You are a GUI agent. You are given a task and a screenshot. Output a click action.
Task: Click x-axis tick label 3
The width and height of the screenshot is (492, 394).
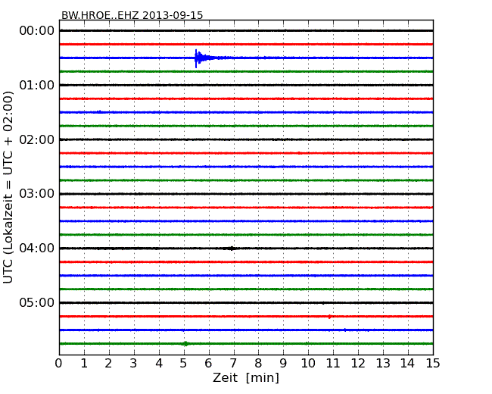tap(134, 364)
